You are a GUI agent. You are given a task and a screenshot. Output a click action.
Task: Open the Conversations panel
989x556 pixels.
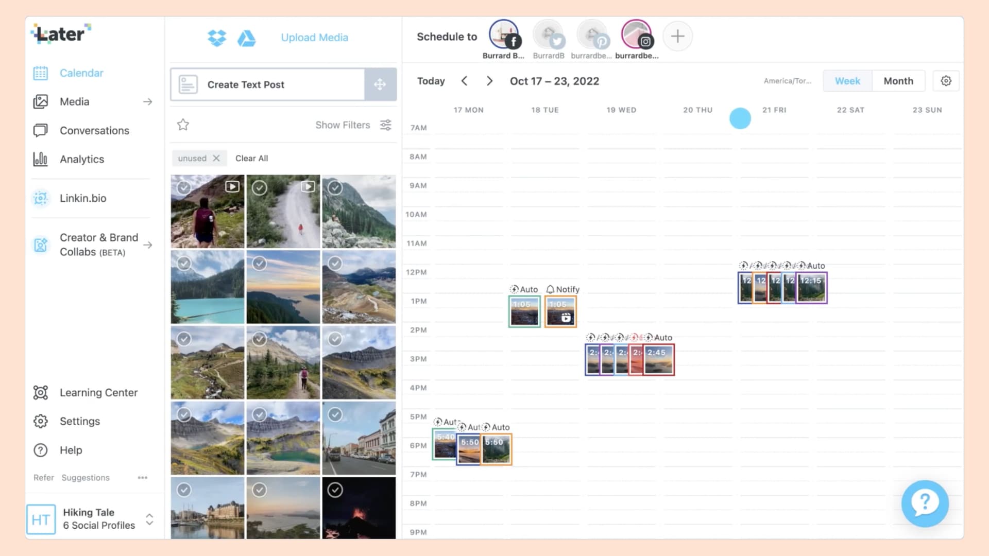(94, 130)
